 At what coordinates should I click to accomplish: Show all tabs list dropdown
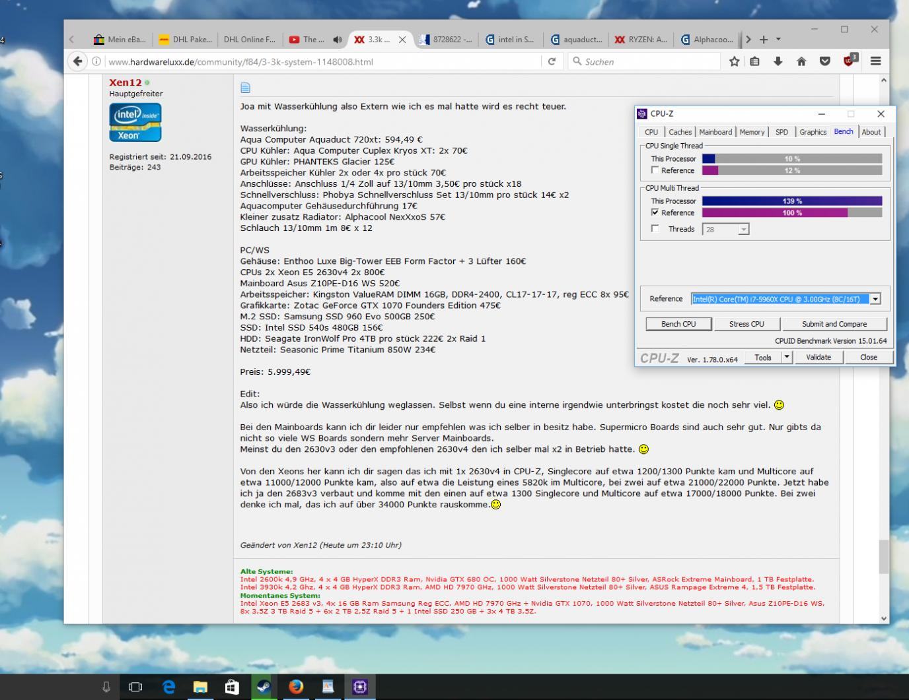pos(779,40)
